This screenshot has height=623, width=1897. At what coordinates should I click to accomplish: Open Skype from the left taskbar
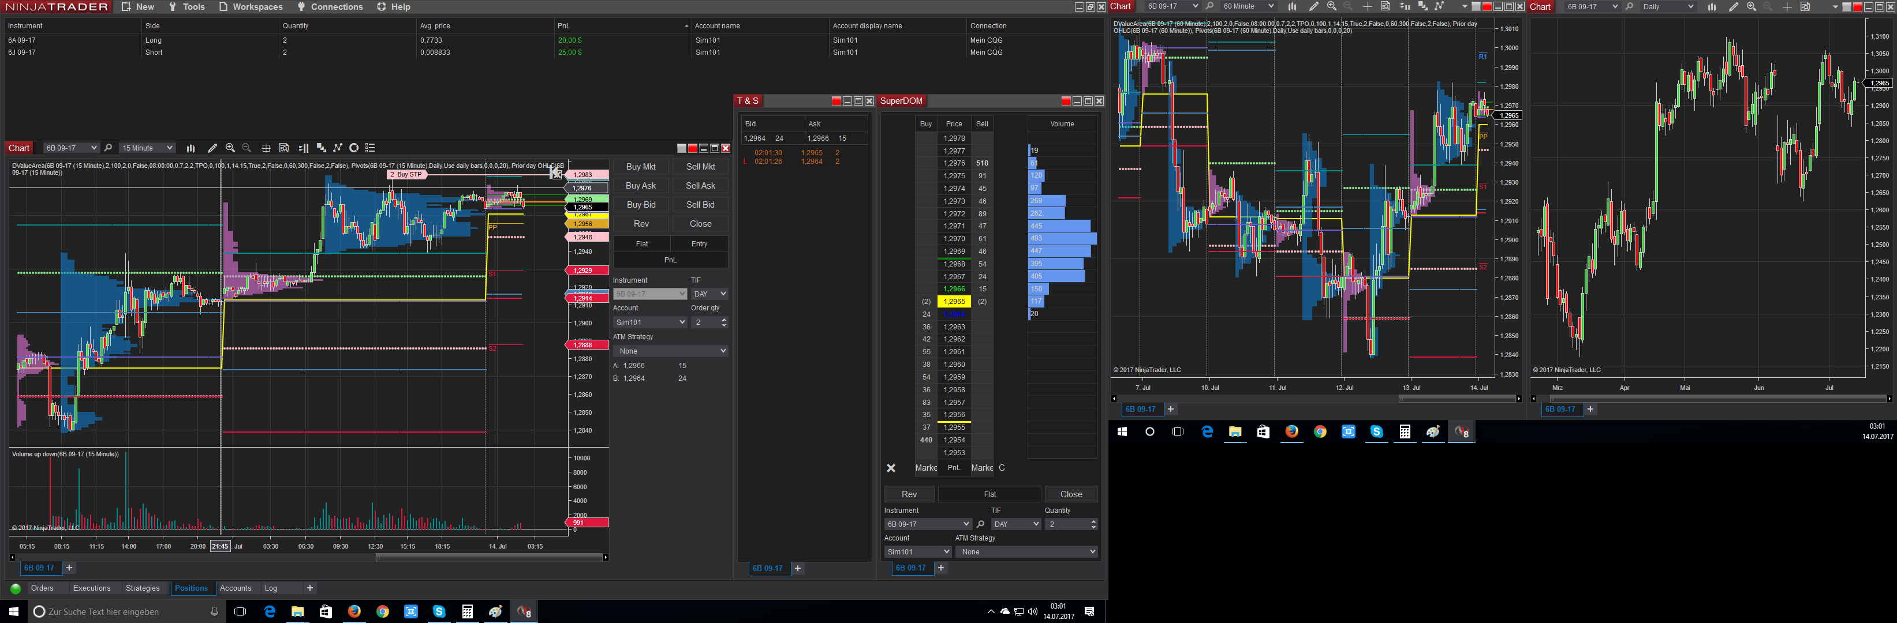(x=439, y=611)
